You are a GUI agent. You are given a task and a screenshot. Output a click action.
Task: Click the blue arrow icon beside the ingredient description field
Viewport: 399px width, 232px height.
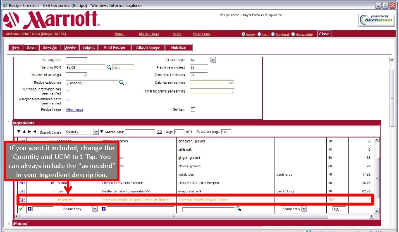[104, 208]
